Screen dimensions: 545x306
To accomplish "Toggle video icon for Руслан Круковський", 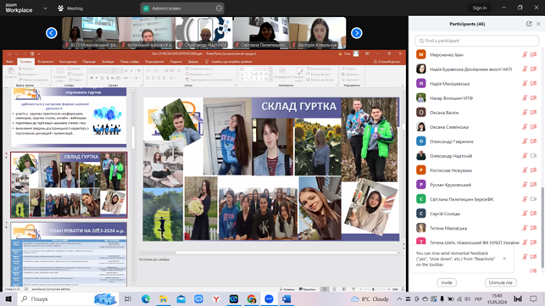I will 533,185.
